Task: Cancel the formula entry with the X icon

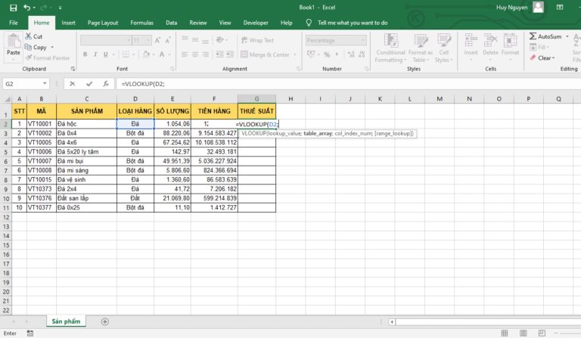Action: pos(73,83)
